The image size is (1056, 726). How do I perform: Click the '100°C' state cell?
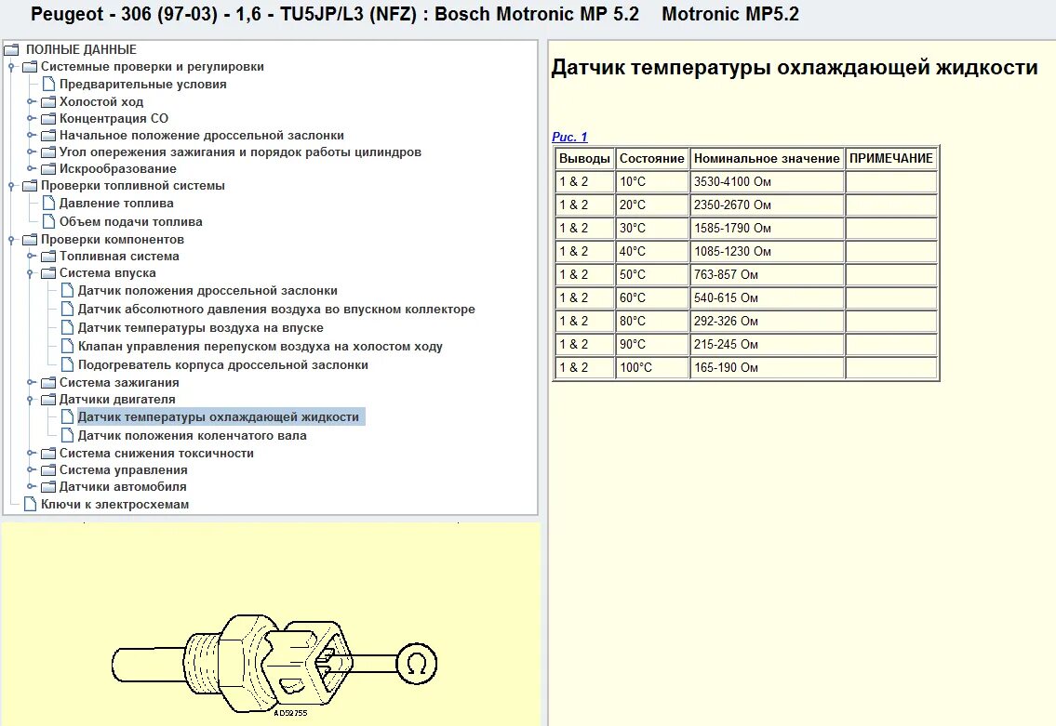pos(652,367)
